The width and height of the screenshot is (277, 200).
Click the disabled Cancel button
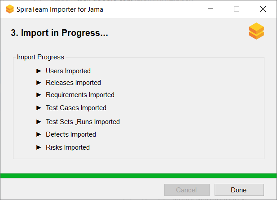(187, 190)
